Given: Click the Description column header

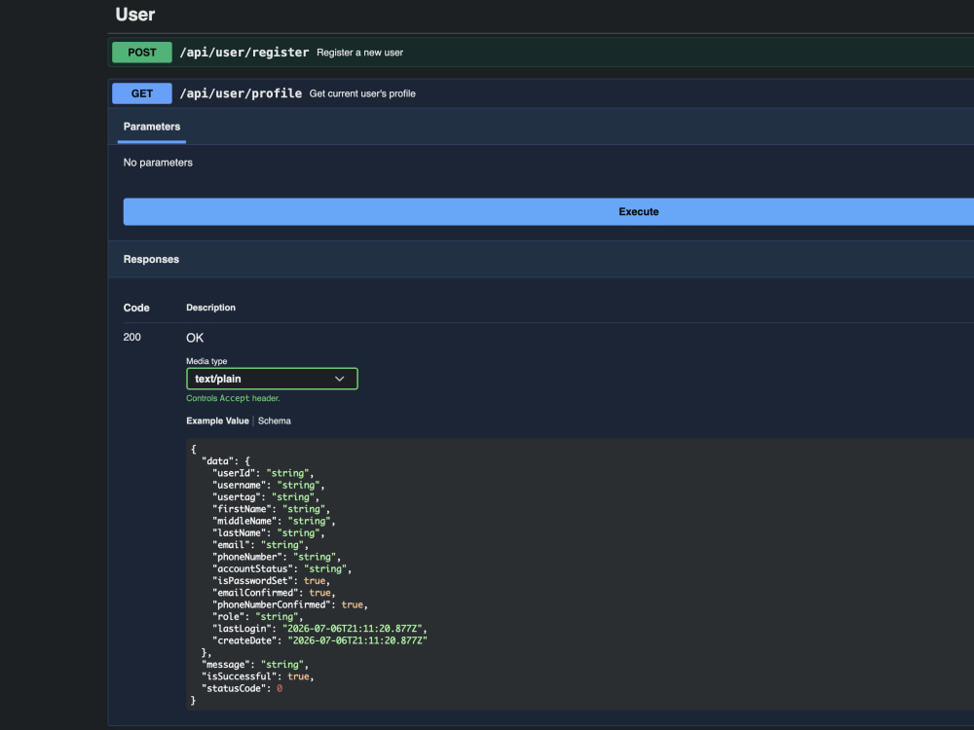Looking at the screenshot, I should 210,308.
